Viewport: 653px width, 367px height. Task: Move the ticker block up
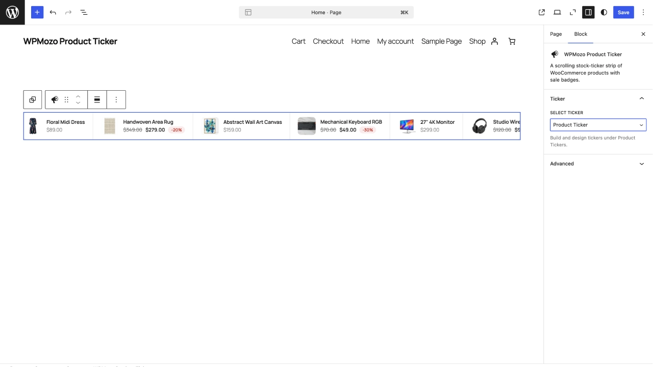(78, 96)
